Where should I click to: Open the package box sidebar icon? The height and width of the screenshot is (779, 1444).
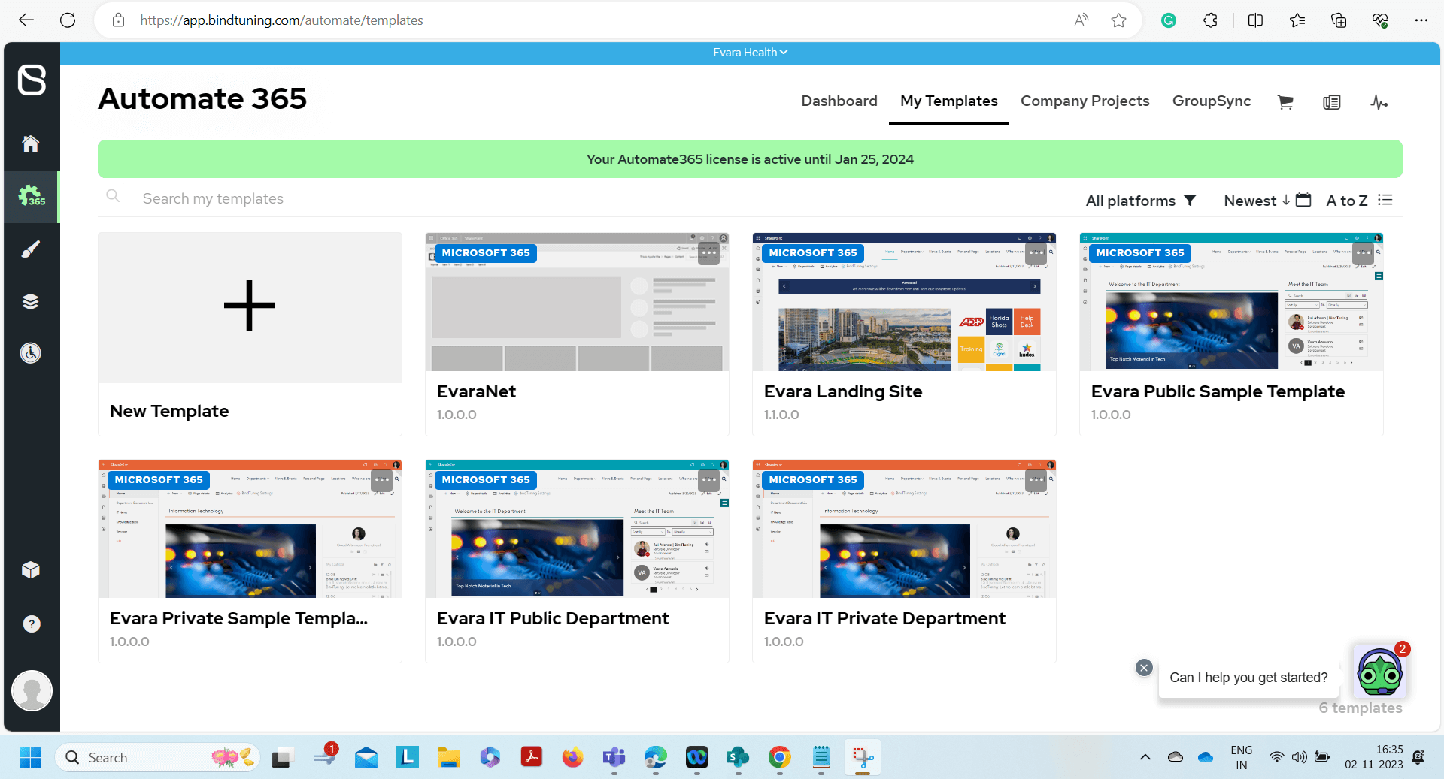coord(31,570)
